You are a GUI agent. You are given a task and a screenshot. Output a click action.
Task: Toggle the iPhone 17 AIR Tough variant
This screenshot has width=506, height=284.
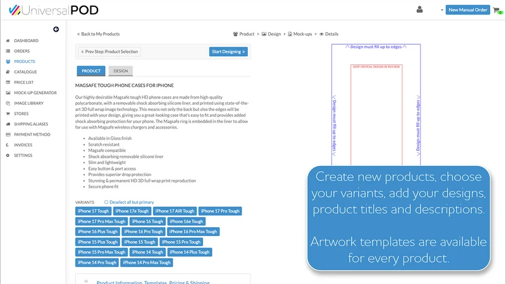click(x=175, y=211)
